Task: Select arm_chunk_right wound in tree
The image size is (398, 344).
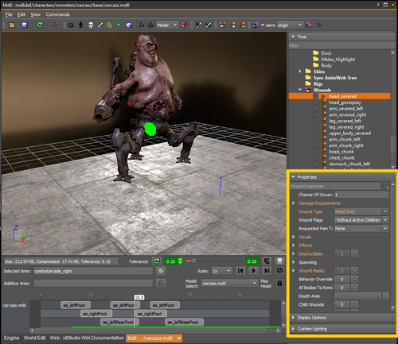Action: click(x=346, y=145)
